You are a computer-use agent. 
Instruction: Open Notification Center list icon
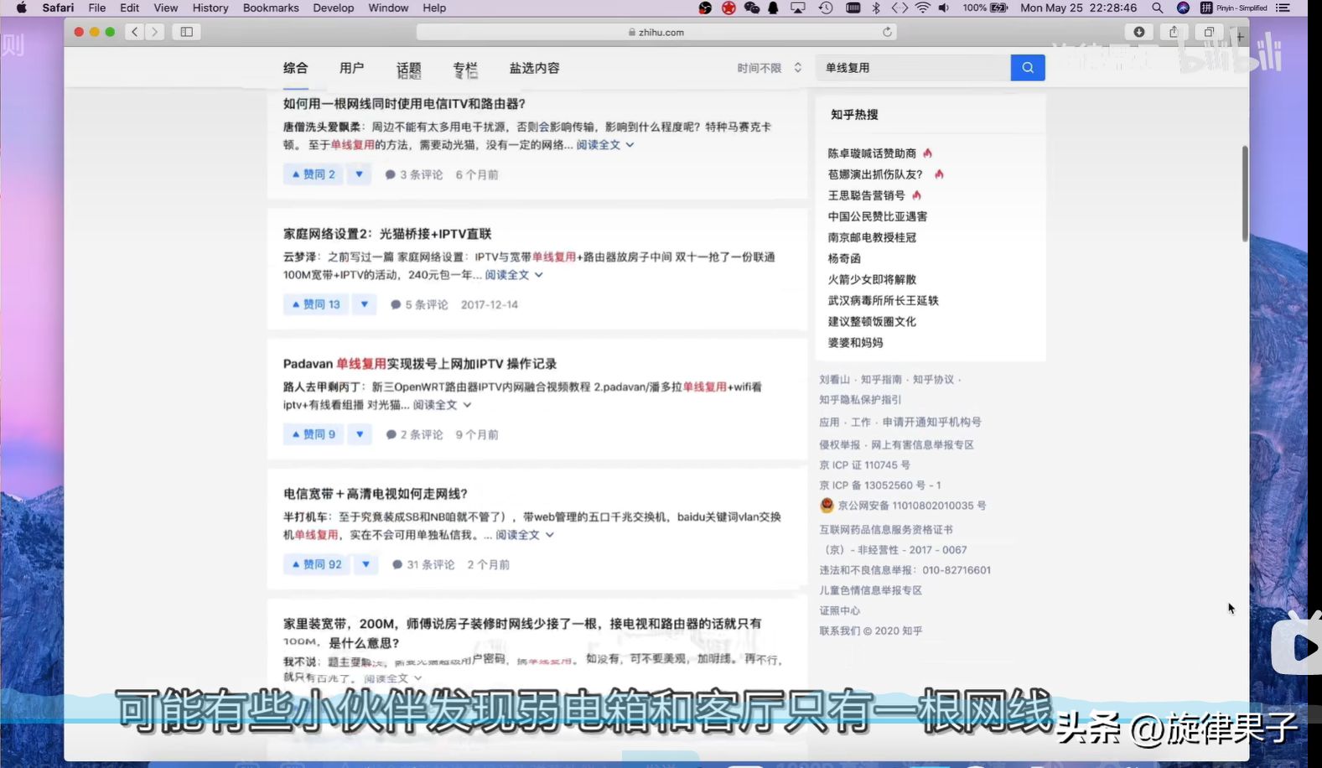tap(1283, 8)
